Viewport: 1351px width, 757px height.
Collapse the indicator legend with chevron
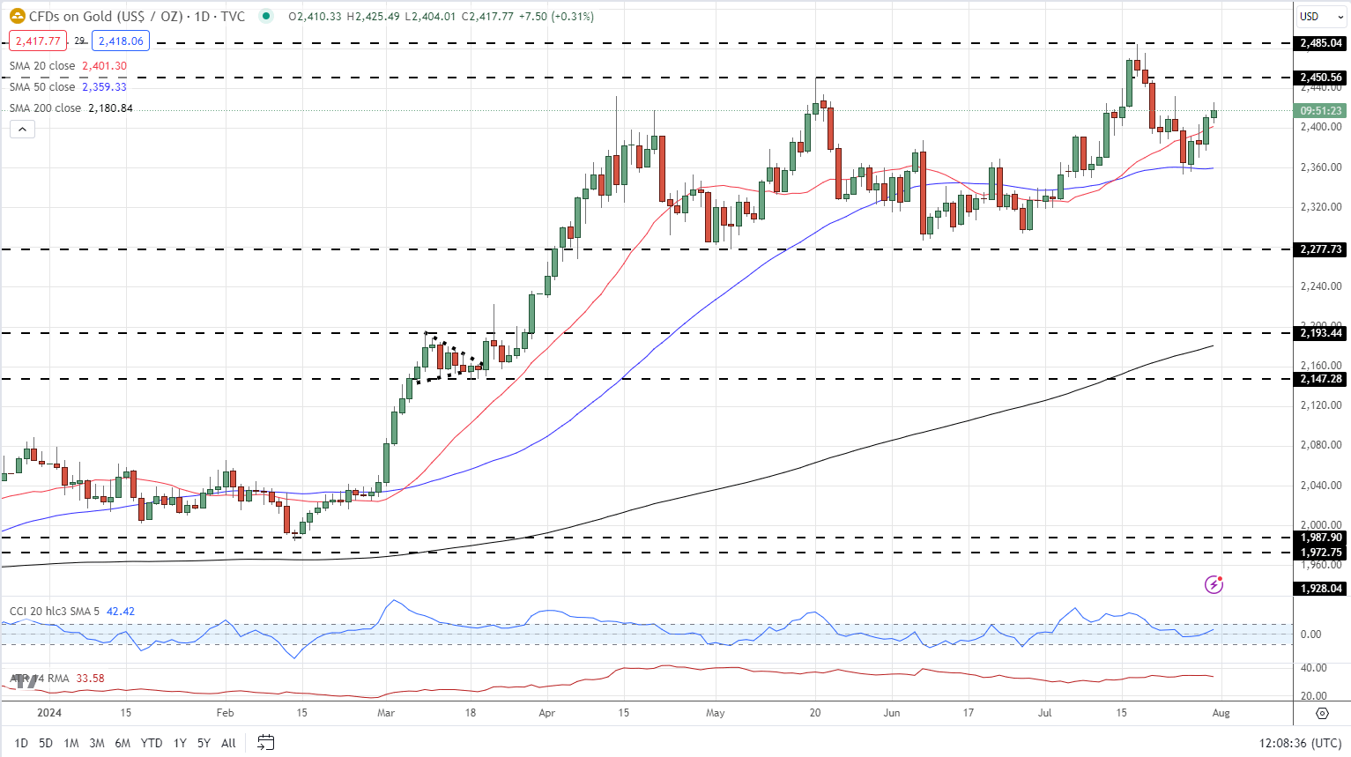23,130
